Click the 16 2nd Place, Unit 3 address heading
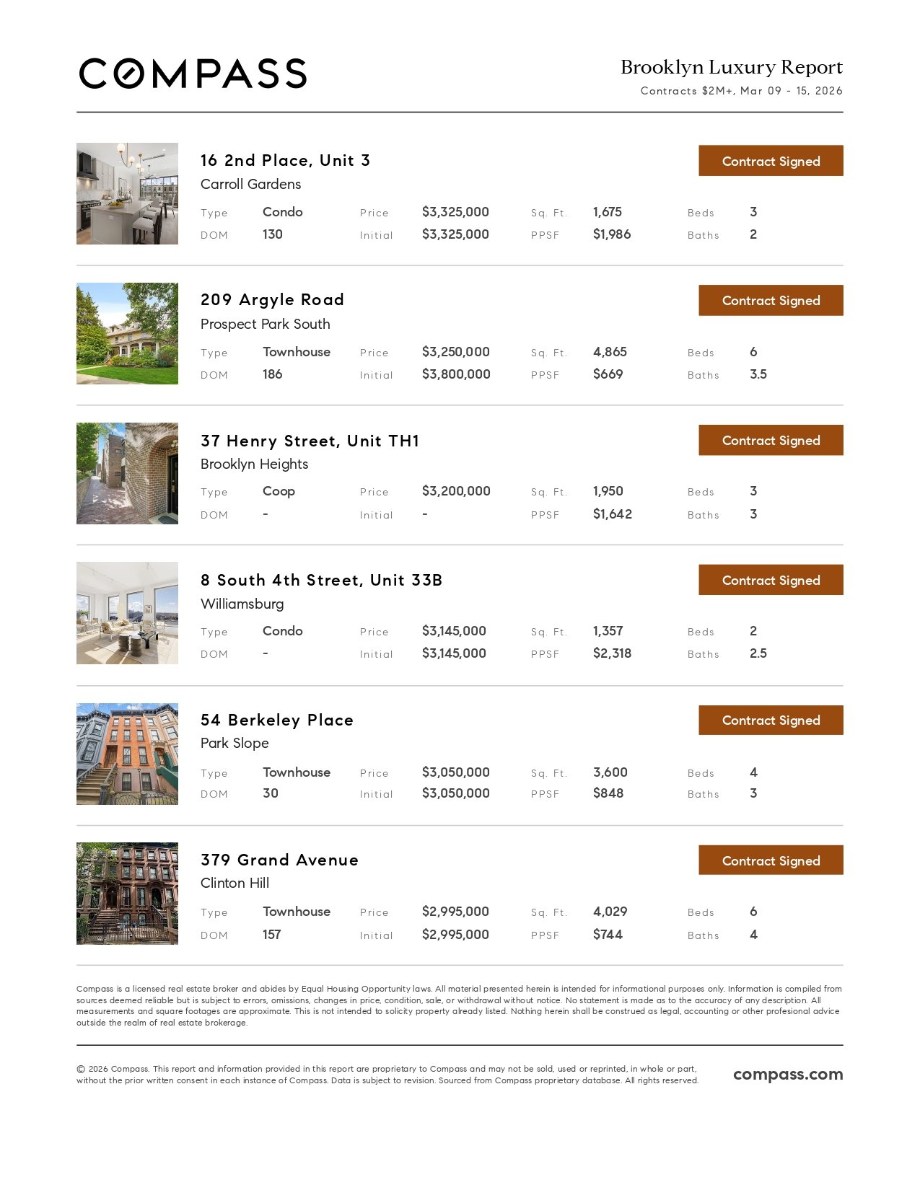The height and width of the screenshot is (1190, 920). click(285, 160)
